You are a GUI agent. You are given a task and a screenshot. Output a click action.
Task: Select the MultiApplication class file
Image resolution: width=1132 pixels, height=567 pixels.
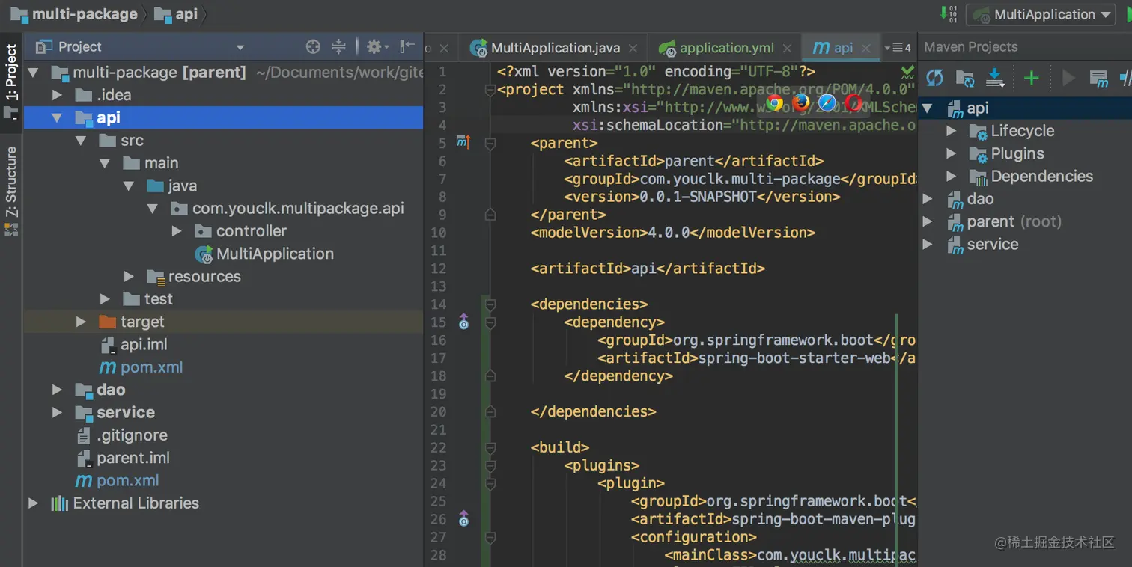point(264,254)
